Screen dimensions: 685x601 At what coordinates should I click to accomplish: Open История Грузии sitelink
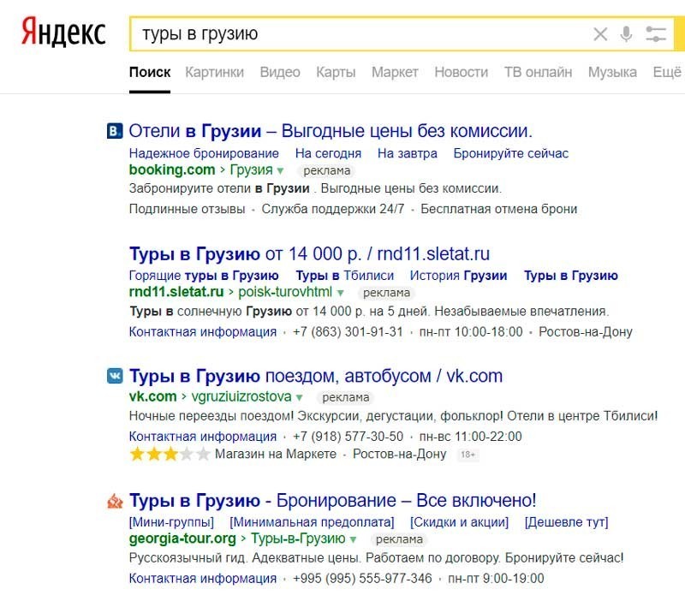click(x=458, y=276)
